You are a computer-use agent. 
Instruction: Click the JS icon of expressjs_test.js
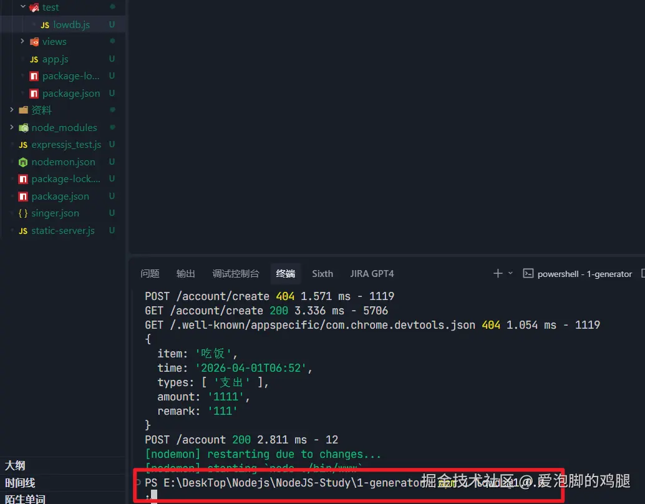pyautogui.click(x=23, y=145)
